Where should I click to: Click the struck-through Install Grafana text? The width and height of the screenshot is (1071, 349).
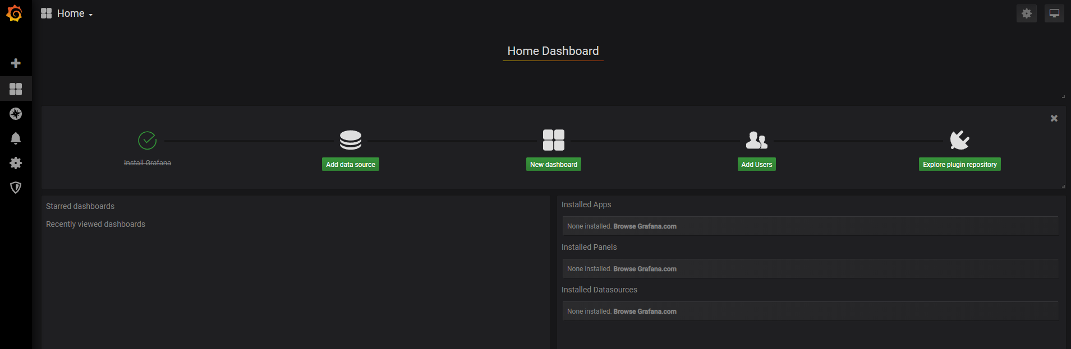148,162
